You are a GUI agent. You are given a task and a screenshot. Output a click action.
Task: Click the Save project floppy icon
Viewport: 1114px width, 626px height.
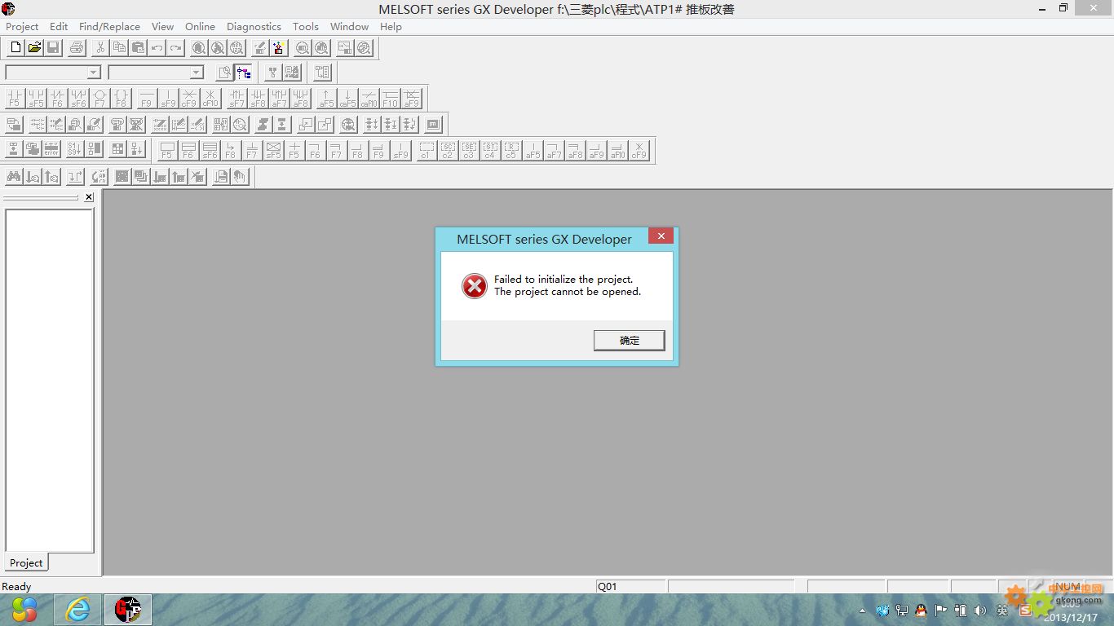coord(53,48)
